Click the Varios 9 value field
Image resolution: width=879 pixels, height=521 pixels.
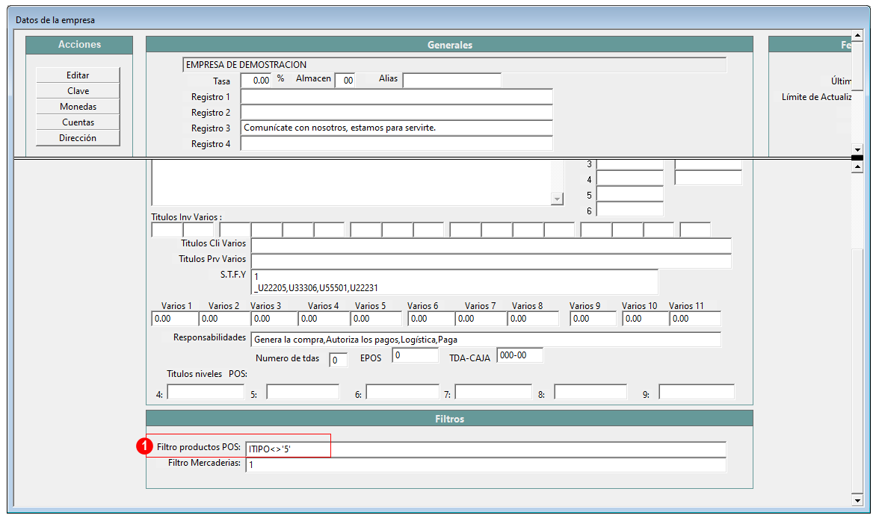pos(593,319)
